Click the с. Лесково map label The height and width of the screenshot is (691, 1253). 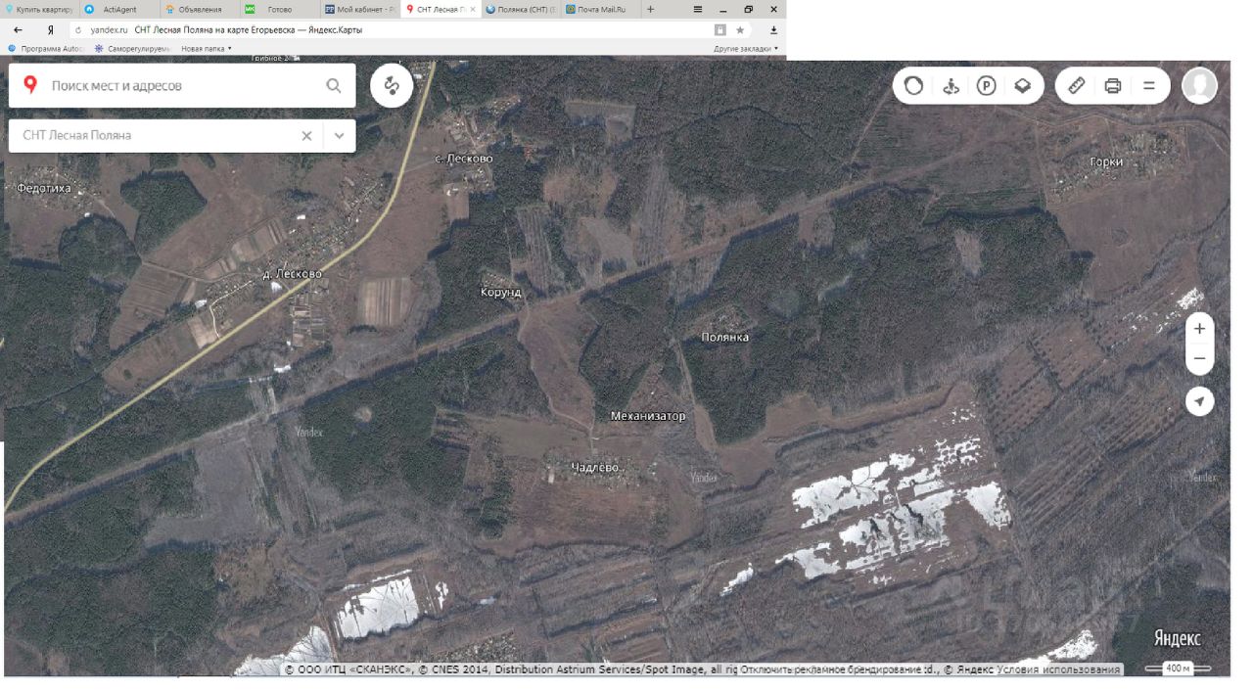click(x=464, y=159)
